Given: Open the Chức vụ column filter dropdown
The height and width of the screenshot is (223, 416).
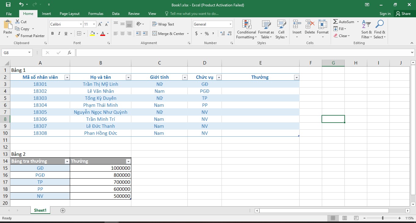Looking at the screenshot, I should click(x=219, y=78).
